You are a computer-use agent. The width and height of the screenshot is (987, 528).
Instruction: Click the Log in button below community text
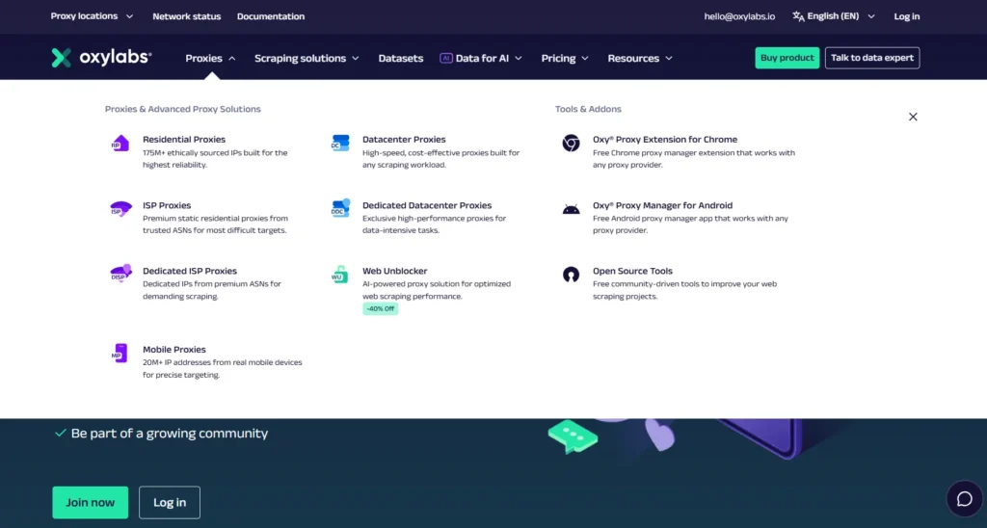170,502
